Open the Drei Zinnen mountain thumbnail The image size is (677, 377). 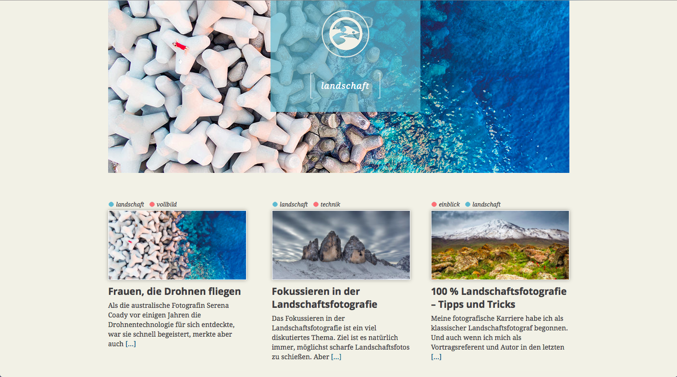point(341,245)
